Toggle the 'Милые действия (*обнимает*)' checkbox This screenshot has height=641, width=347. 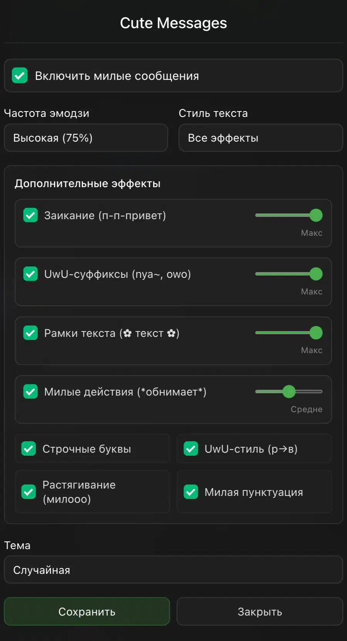point(30,391)
